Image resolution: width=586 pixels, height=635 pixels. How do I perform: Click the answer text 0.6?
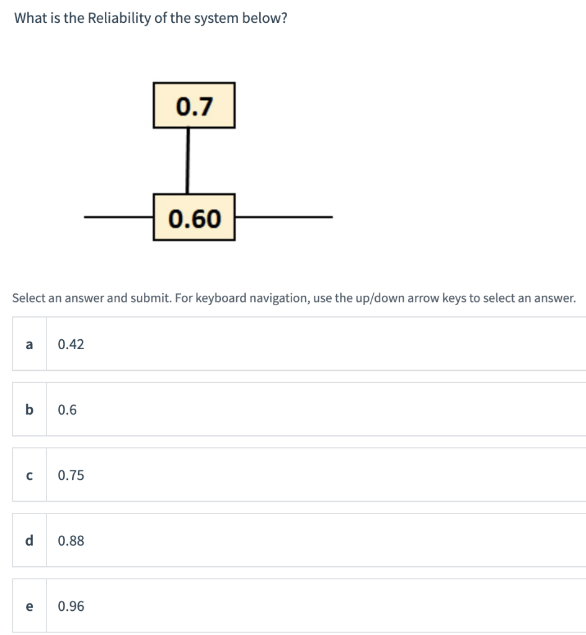click(66, 410)
